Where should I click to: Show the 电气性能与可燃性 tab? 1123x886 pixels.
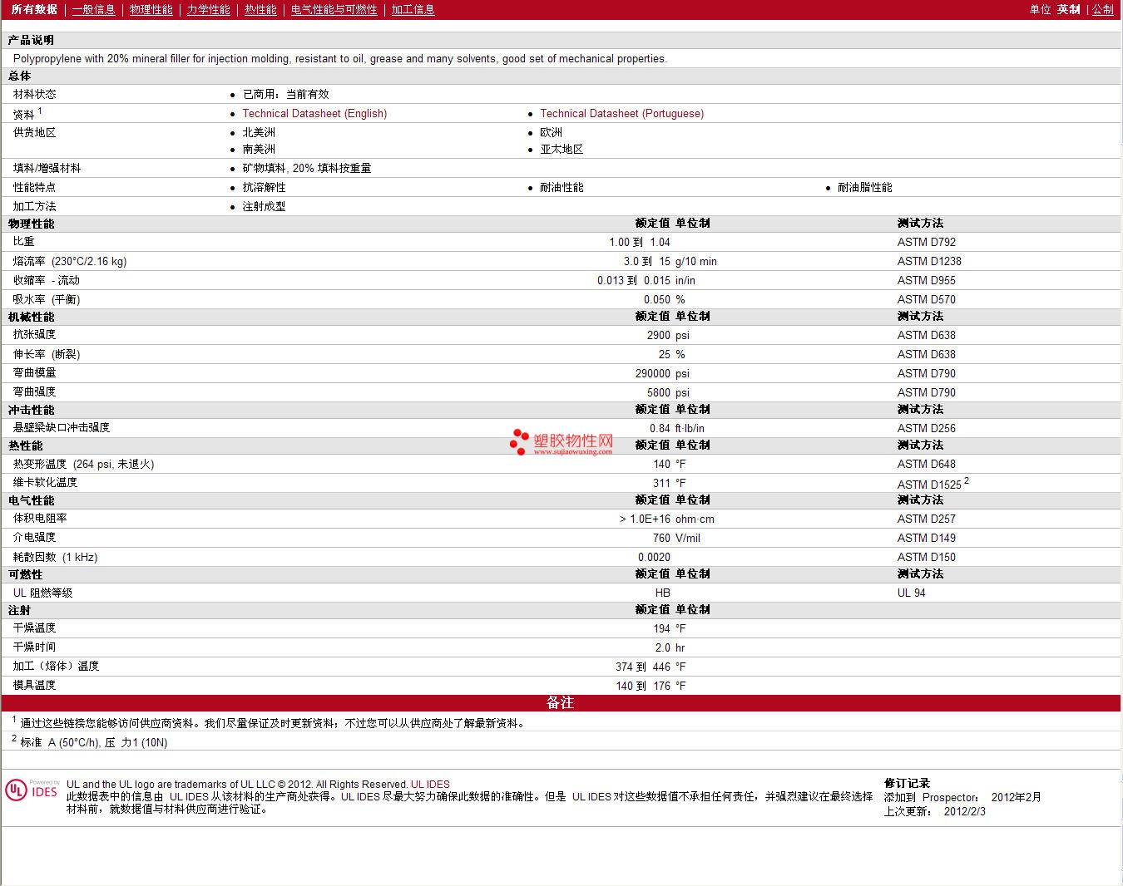(334, 10)
